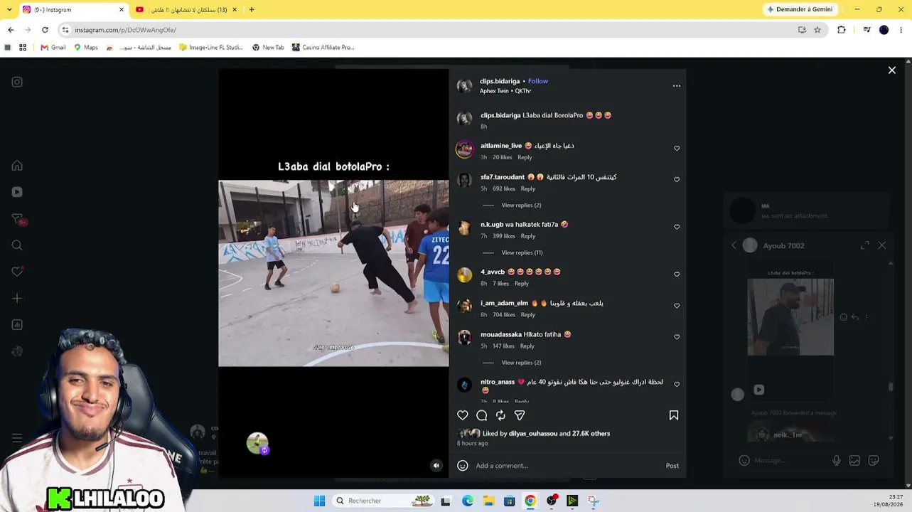Like i_am_adam_elm's comment

pos(677,306)
